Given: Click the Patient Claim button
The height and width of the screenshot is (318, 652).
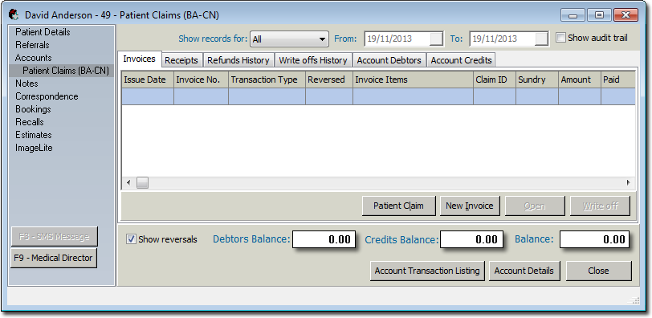Looking at the screenshot, I should (398, 206).
